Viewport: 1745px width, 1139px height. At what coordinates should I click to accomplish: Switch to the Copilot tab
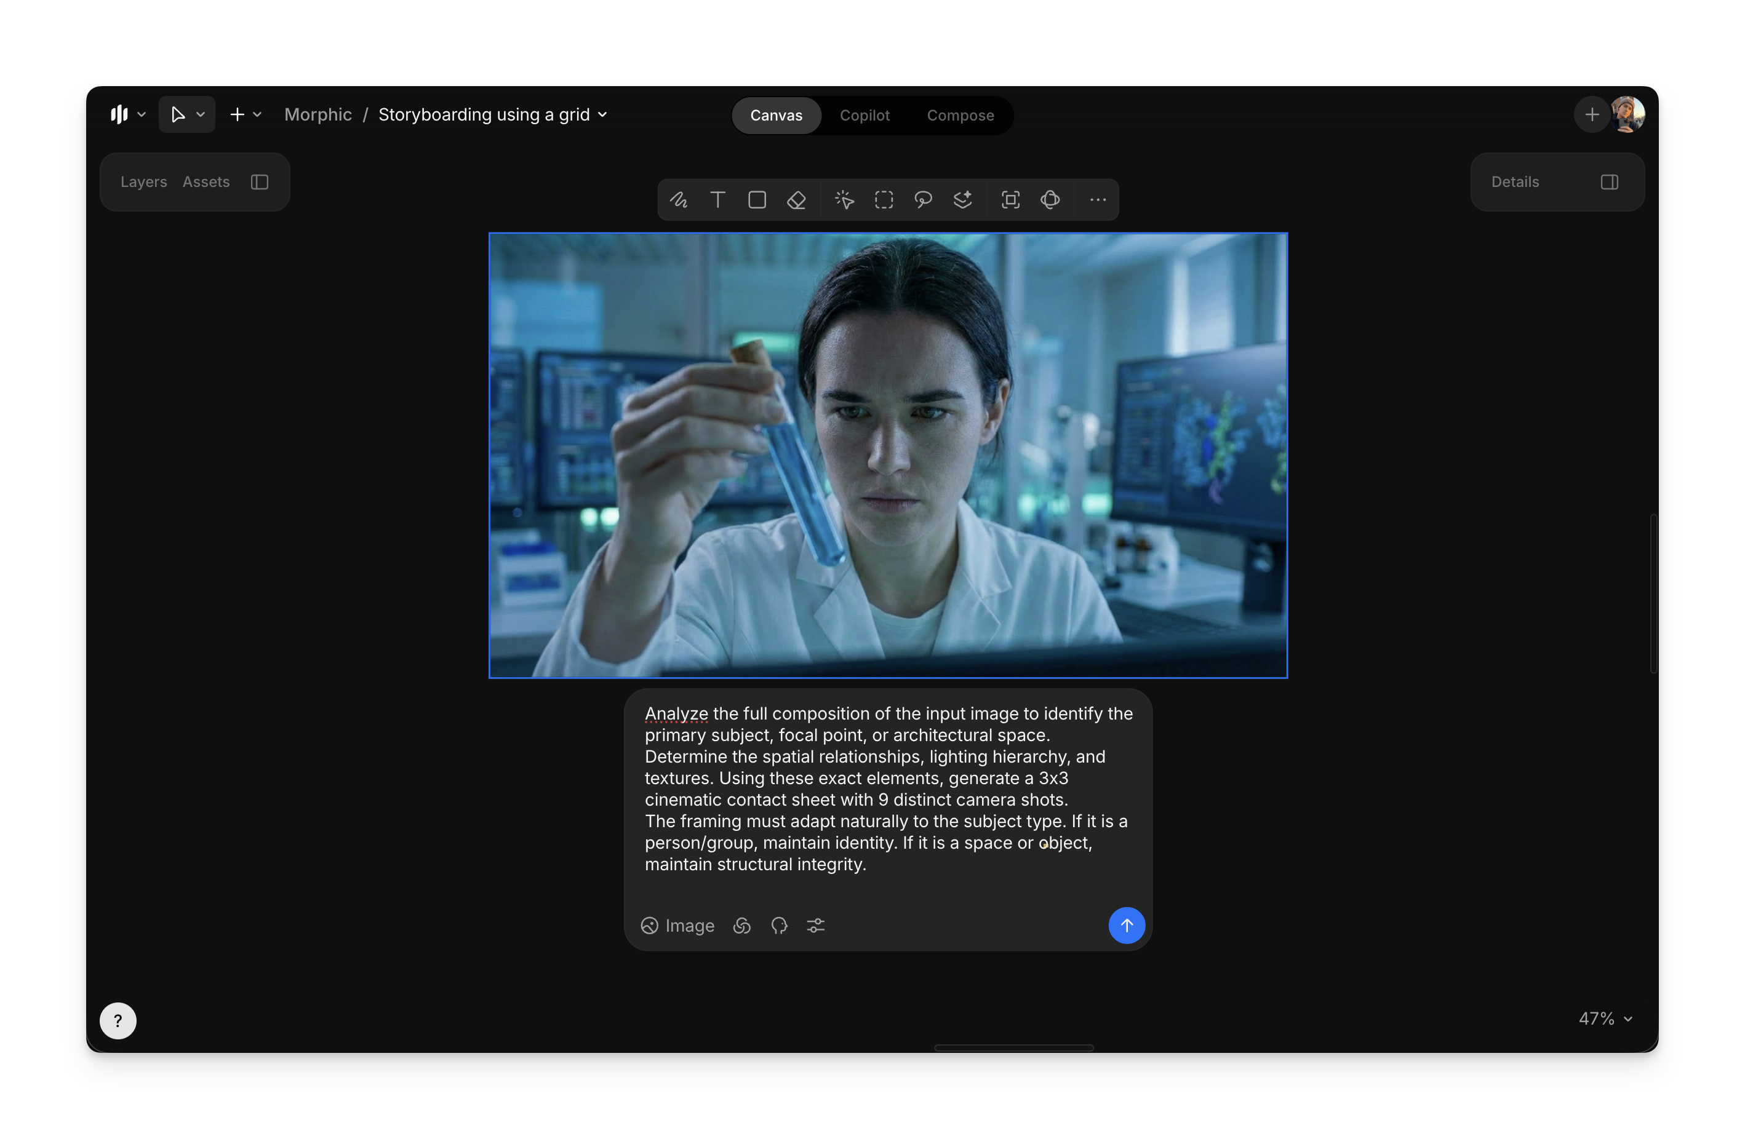[864, 115]
